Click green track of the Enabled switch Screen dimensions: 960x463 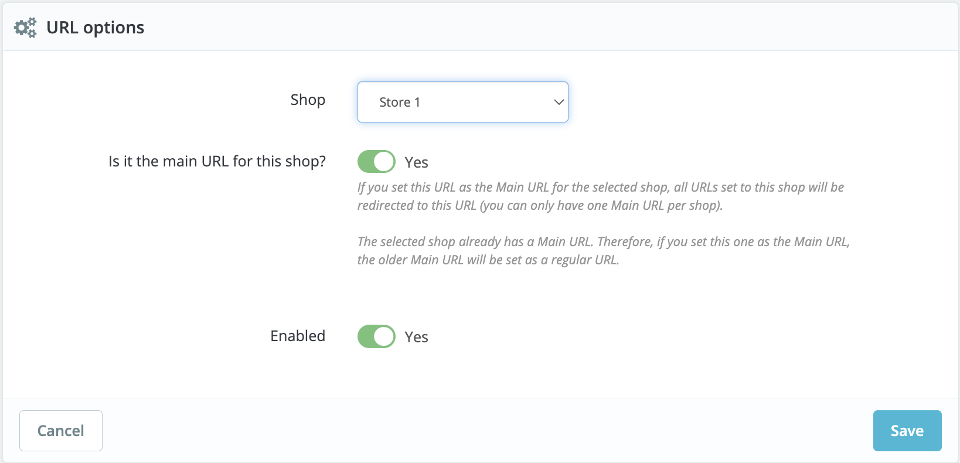pos(366,336)
